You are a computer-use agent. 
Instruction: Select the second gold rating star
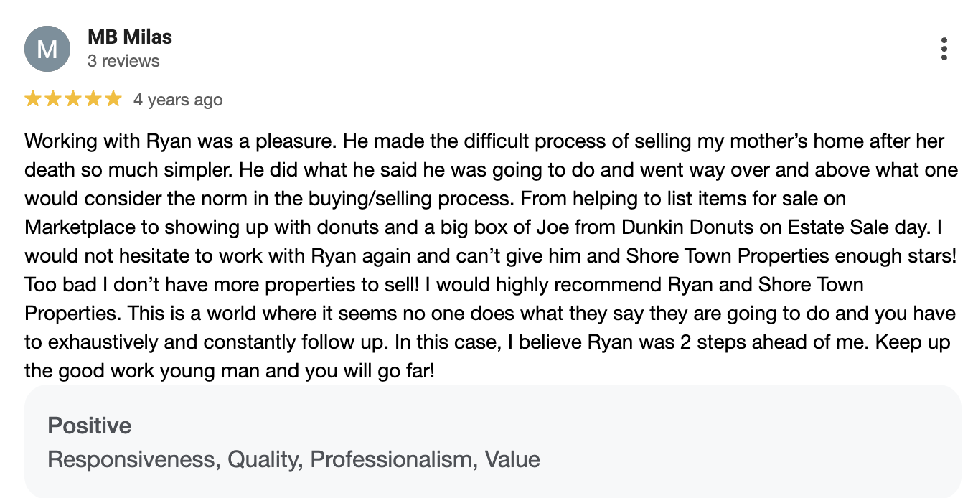point(54,99)
